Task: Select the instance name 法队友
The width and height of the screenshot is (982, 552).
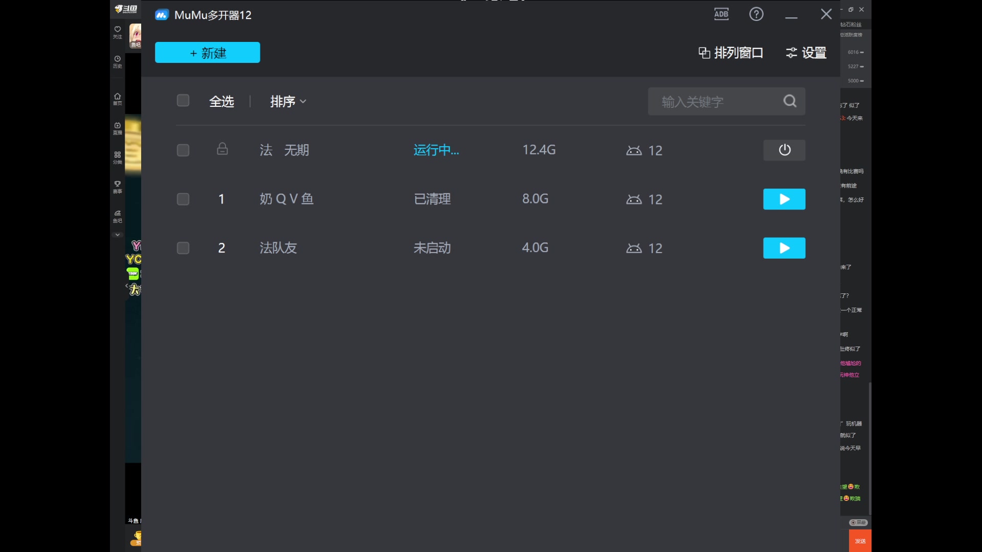Action: (x=278, y=248)
